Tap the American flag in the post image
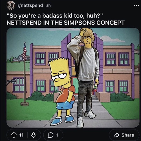This screenshot has height=141, width=141. tap(25, 52)
